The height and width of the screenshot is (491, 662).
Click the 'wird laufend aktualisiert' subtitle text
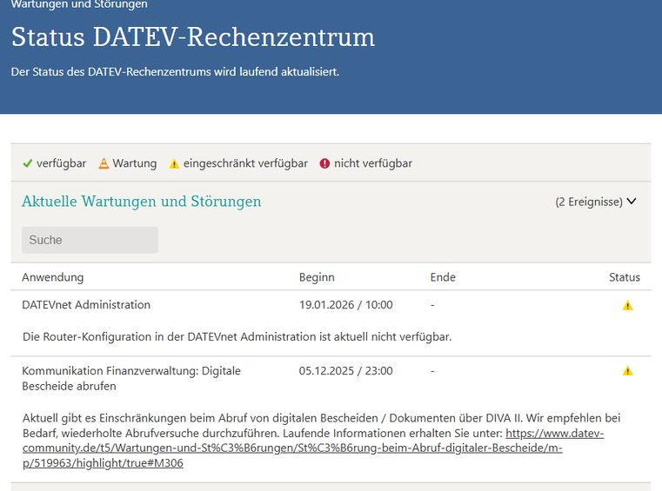(277, 72)
